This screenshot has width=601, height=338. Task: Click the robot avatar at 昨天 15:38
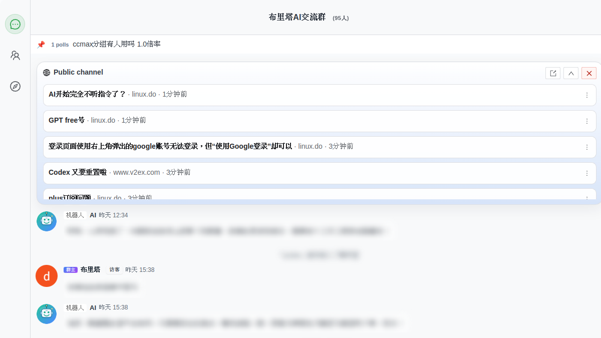pyautogui.click(x=47, y=313)
